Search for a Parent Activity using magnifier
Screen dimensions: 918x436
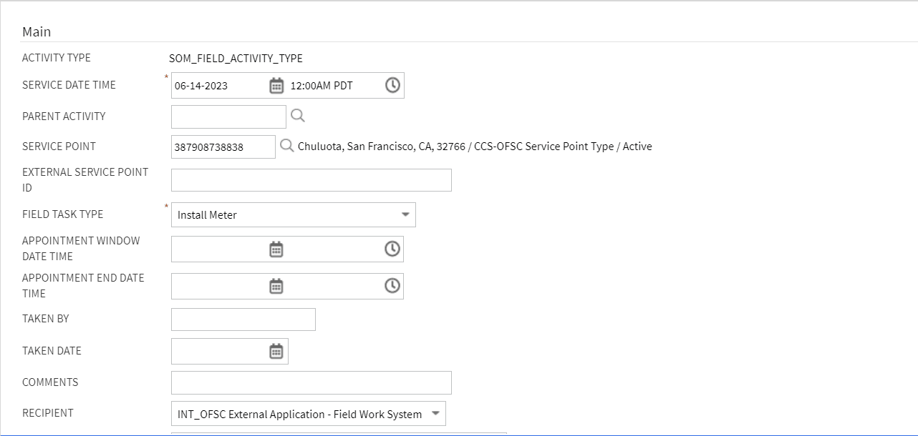(298, 116)
